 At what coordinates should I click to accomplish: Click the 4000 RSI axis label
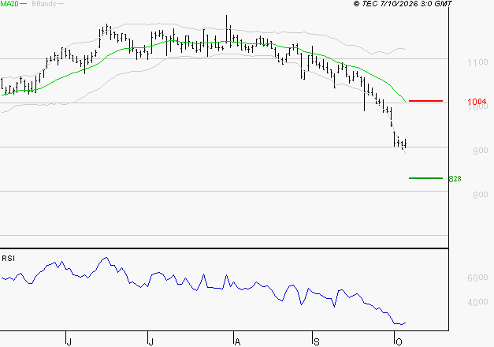point(477,302)
